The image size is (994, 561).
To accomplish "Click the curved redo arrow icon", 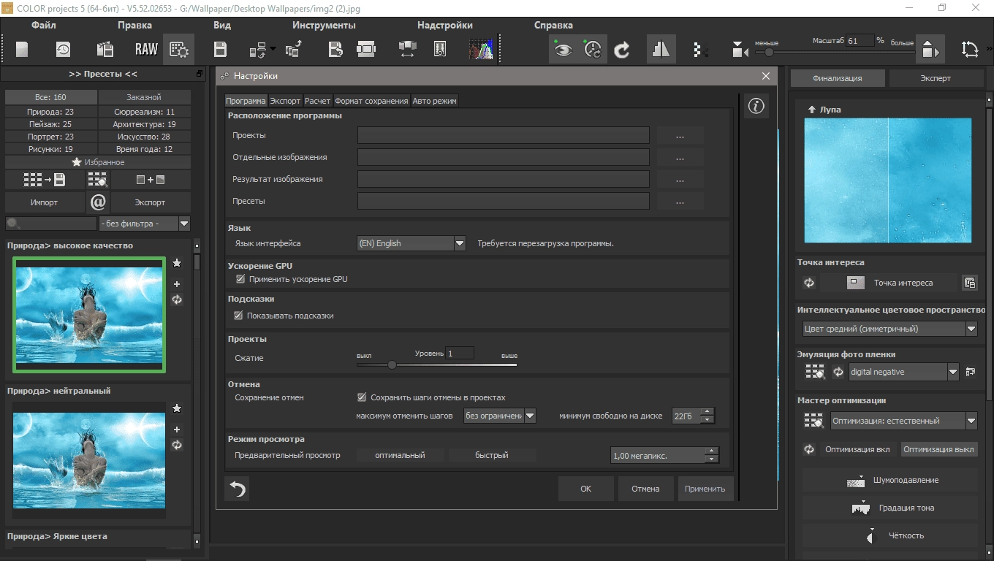I will 623,49.
